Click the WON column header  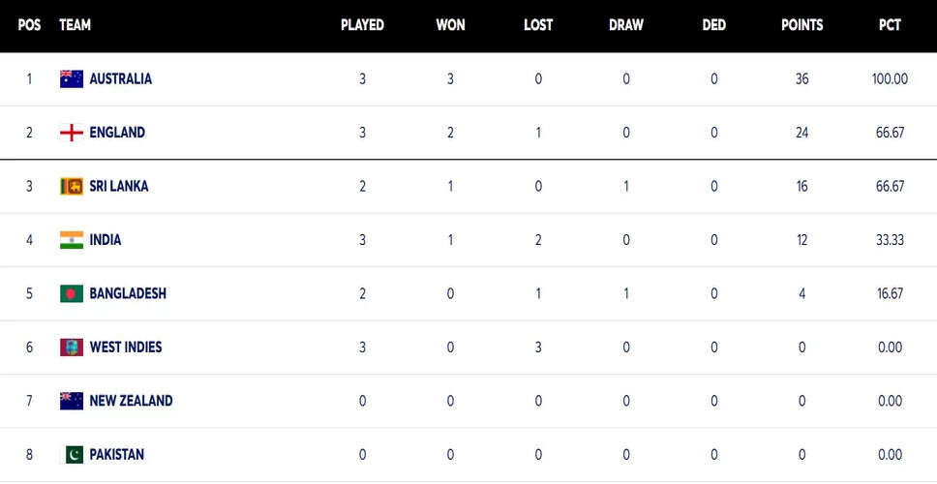coord(450,25)
